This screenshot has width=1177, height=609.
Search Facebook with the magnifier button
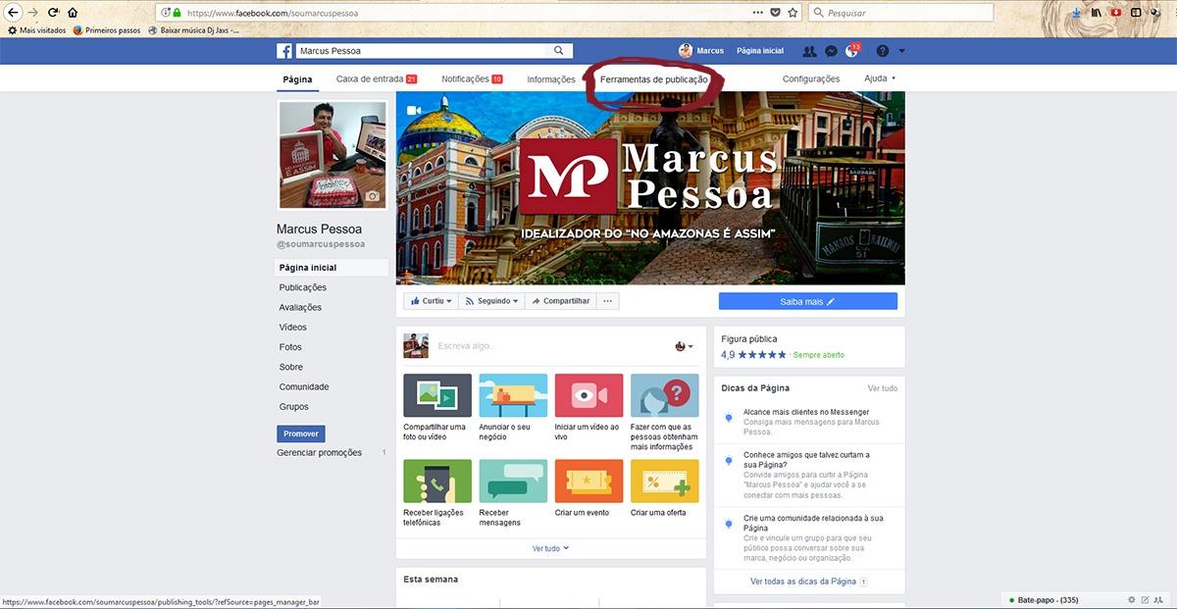559,51
